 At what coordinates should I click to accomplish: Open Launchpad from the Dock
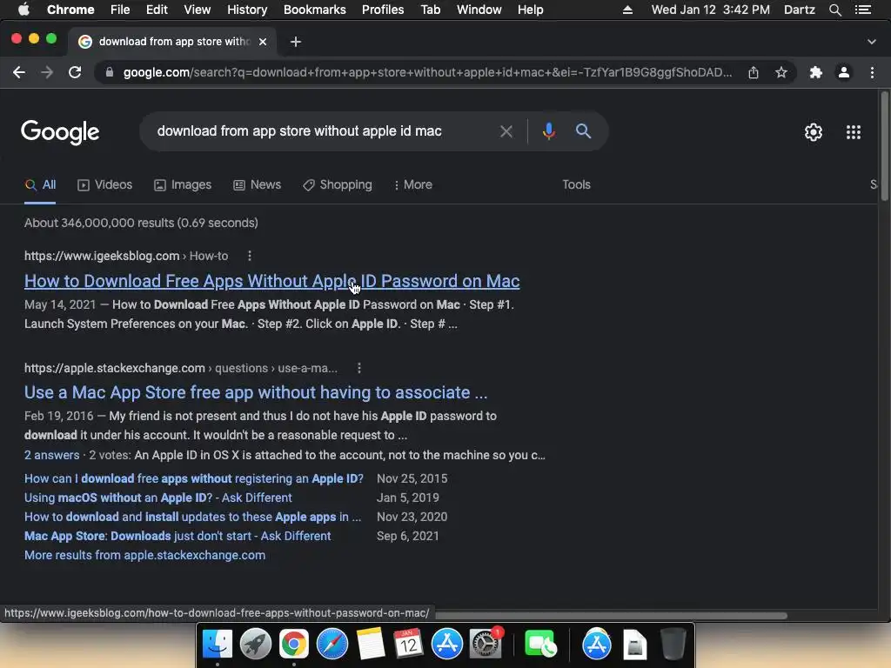(255, 644)
